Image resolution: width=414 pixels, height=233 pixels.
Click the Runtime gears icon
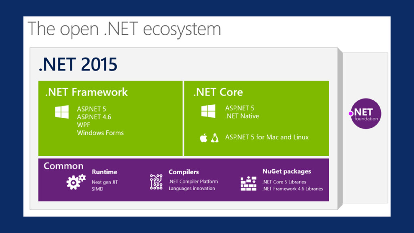pos(76,182)
